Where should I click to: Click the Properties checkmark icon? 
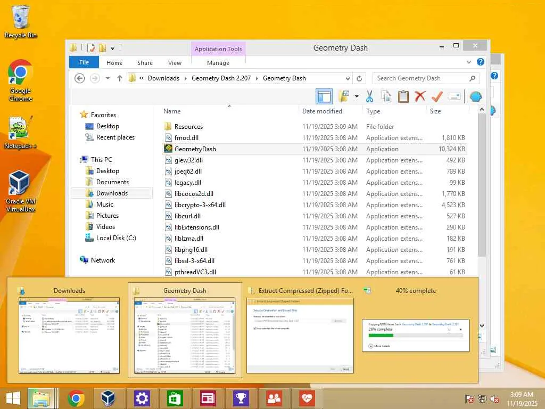[437, 96]
